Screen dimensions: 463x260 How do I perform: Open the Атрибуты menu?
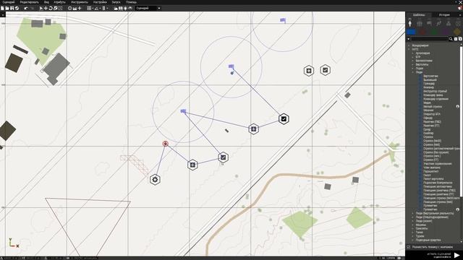coord(59,2)
